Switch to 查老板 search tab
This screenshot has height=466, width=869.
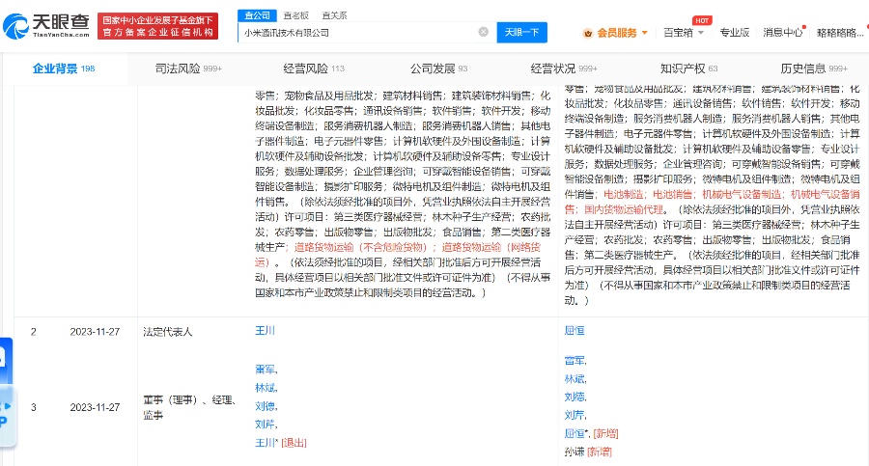pos(296,15)
